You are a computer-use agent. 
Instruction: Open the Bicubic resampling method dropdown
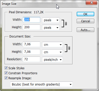41,84
